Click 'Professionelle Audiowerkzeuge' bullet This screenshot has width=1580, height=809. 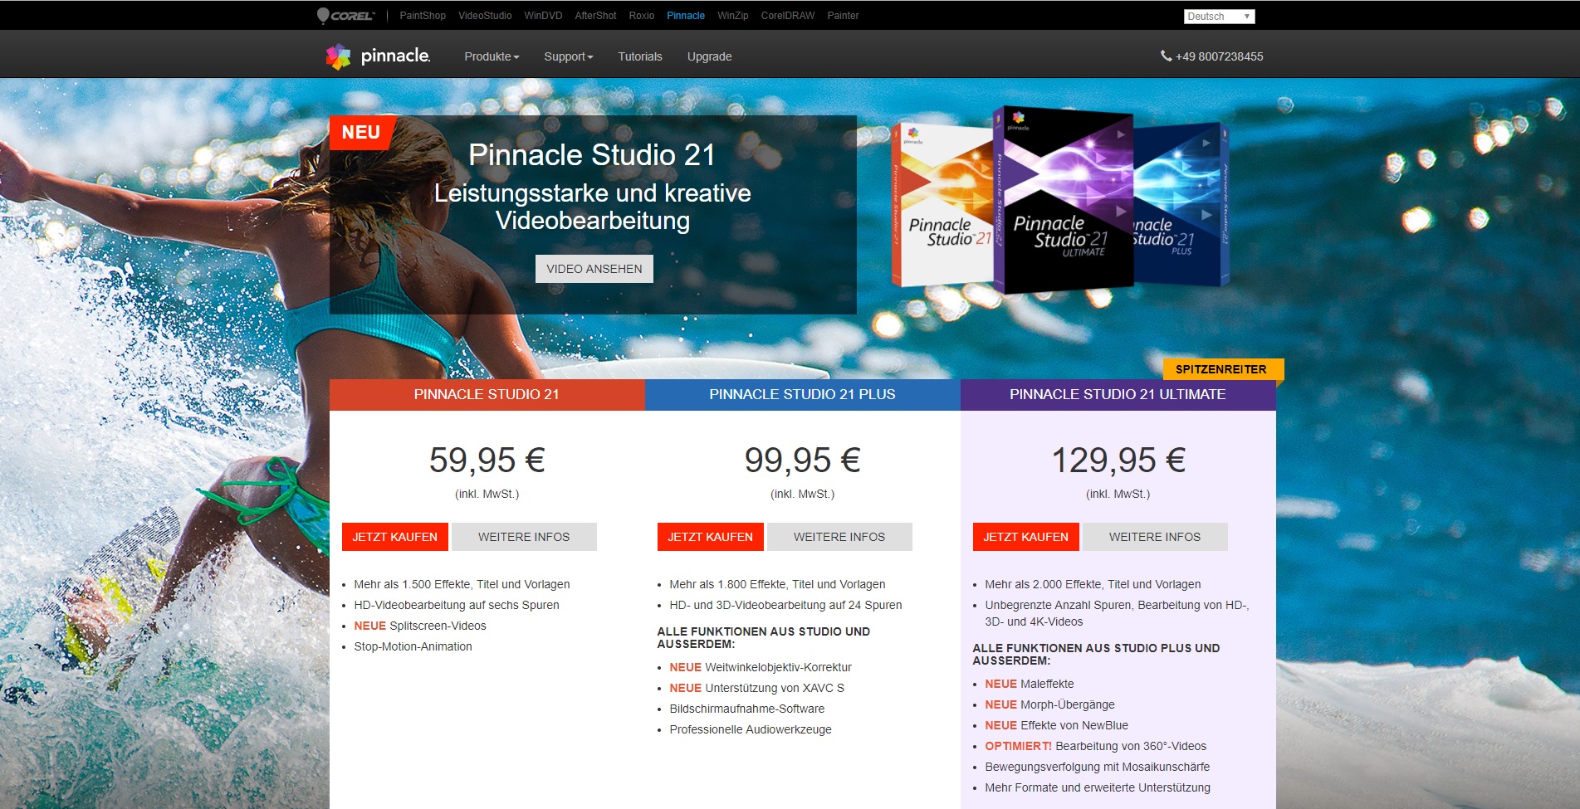tap(751, 729)
